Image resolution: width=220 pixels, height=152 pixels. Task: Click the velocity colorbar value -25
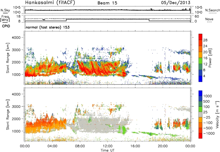(207, 117)
